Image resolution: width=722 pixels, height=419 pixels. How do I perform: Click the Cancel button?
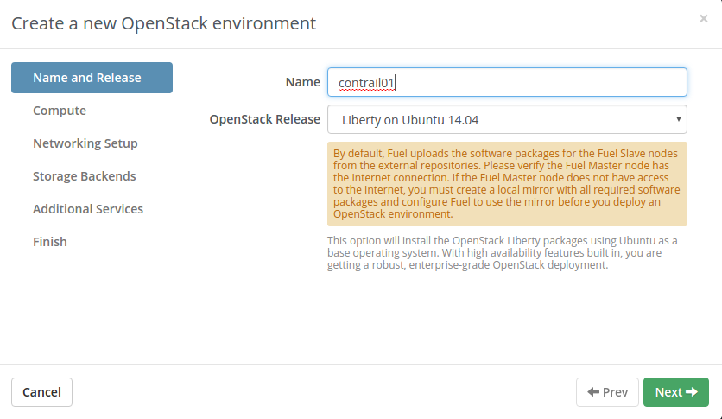(x=42, y=392)
